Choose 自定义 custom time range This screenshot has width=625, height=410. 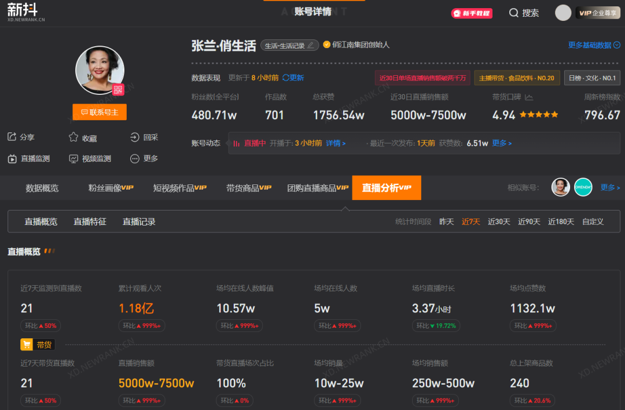(x=593, y=221)
